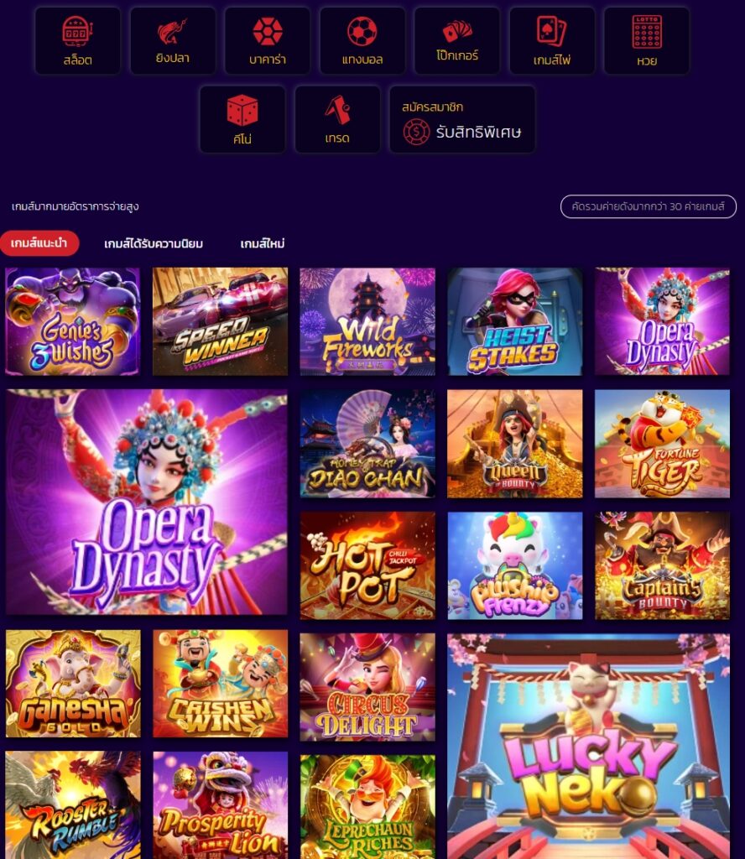Open the Speed Winner game thumbnail
745x859 pixels.
coord(220,321)
